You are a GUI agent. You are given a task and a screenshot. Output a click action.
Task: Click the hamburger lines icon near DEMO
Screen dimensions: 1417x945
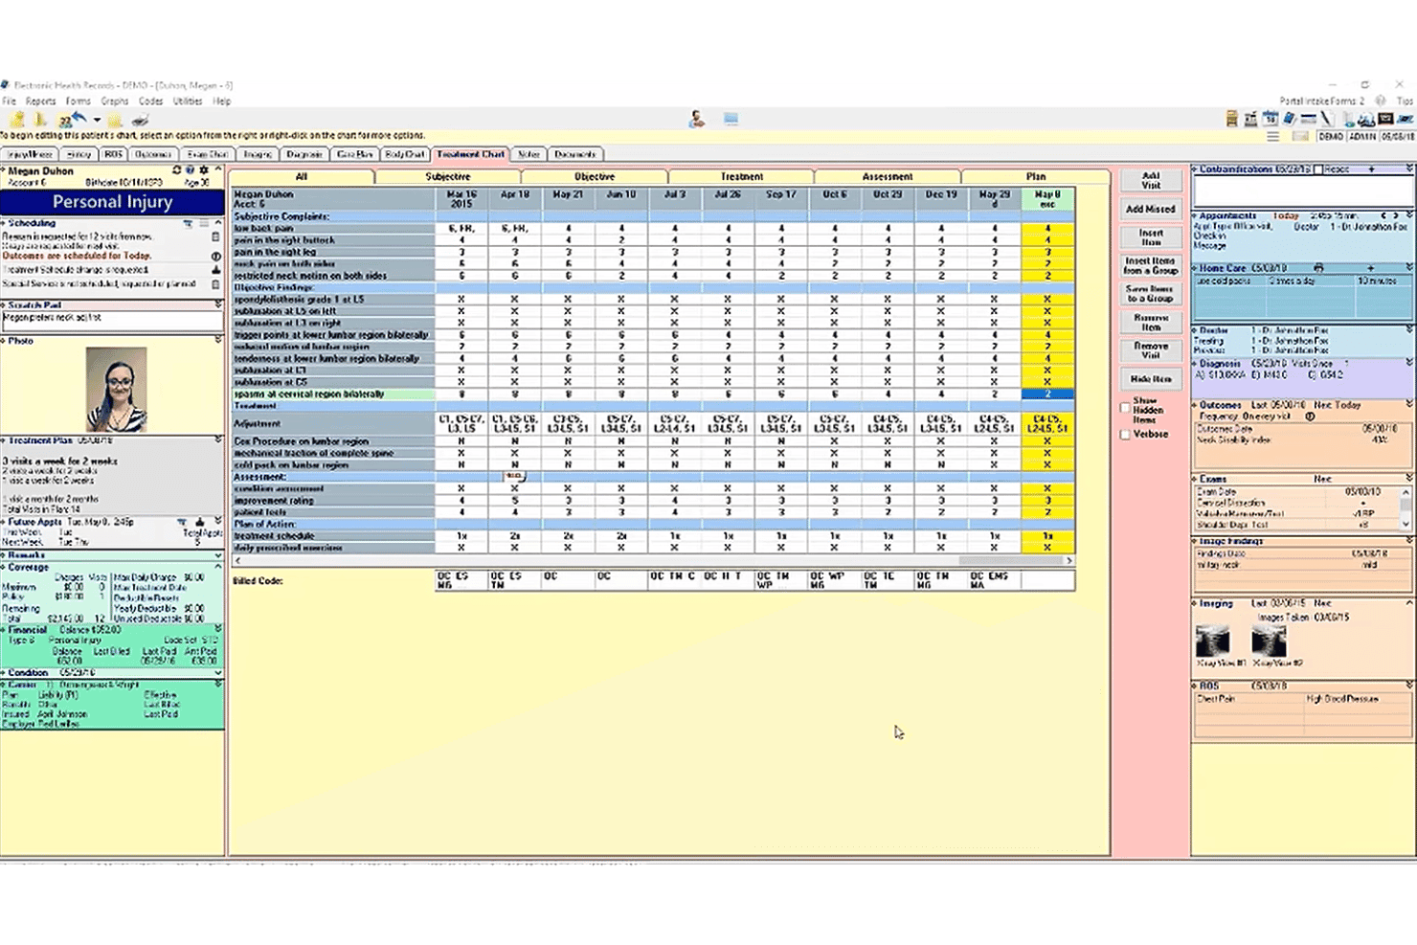pos(1272,137)
